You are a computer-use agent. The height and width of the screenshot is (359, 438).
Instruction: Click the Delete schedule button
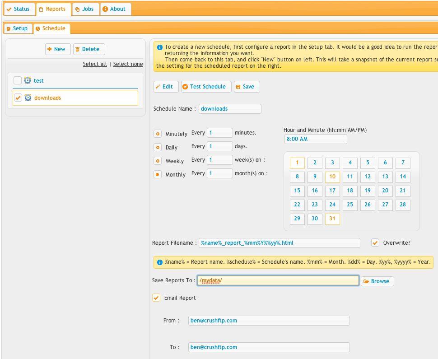coord(89,49)
